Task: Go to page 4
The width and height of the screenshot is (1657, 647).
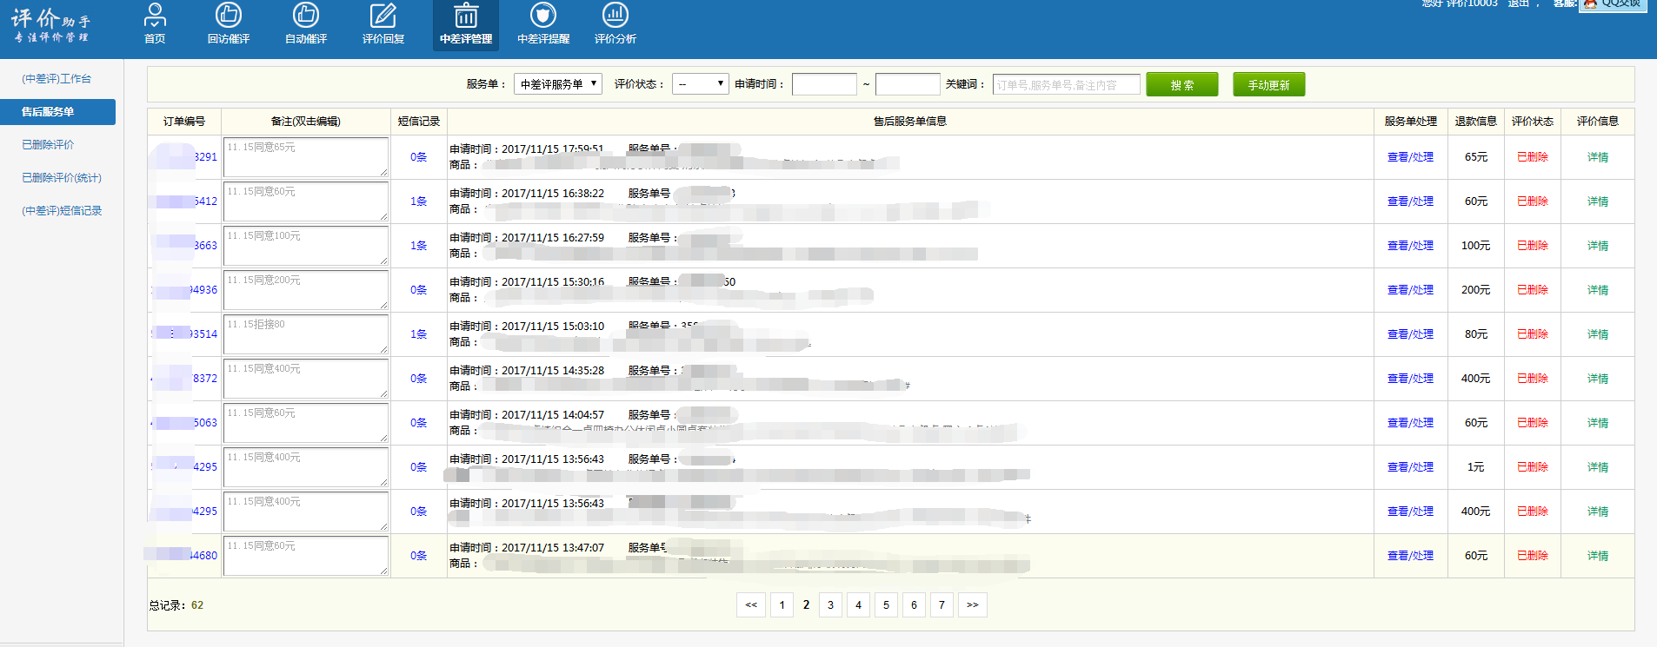Action: pyautogui.click(x=859, y=605)
